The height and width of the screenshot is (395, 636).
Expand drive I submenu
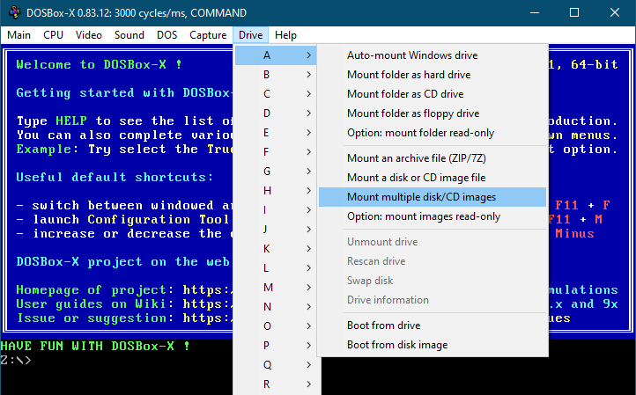[276, 210]
